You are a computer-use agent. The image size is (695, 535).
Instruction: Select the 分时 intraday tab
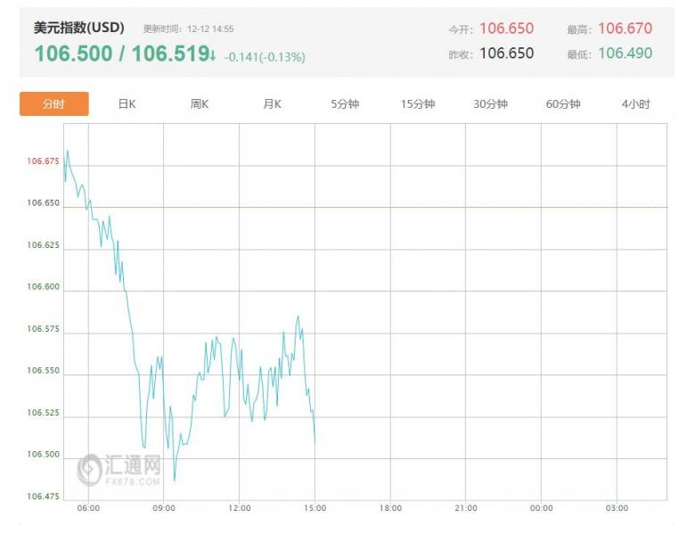click(54, 104)
